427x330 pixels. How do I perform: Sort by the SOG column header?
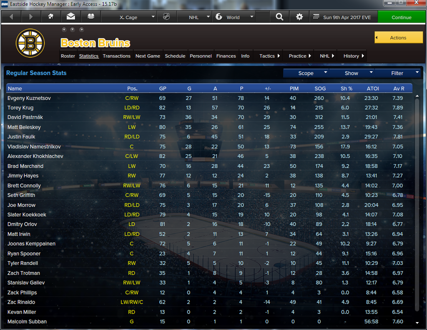320,88
